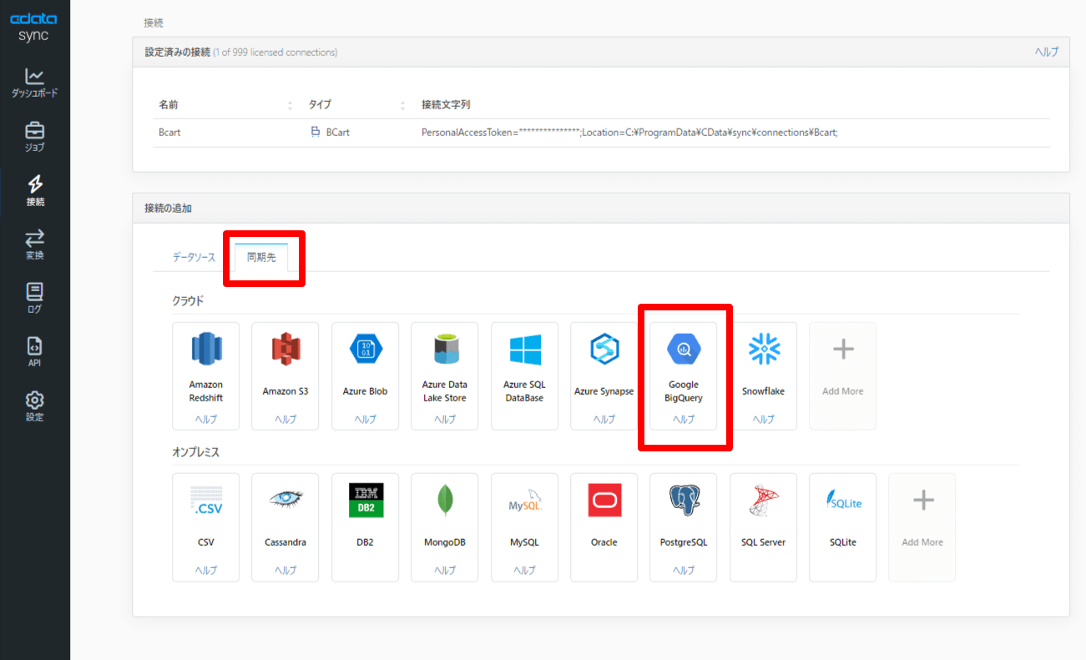Choose the Azure Blob destination icon
1086x660 pixels.
[x=366, y=349]
